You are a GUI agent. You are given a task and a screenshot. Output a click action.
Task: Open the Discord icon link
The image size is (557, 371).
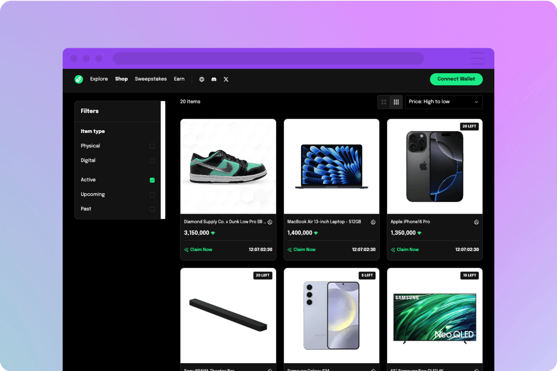click(x=214, y=79)
